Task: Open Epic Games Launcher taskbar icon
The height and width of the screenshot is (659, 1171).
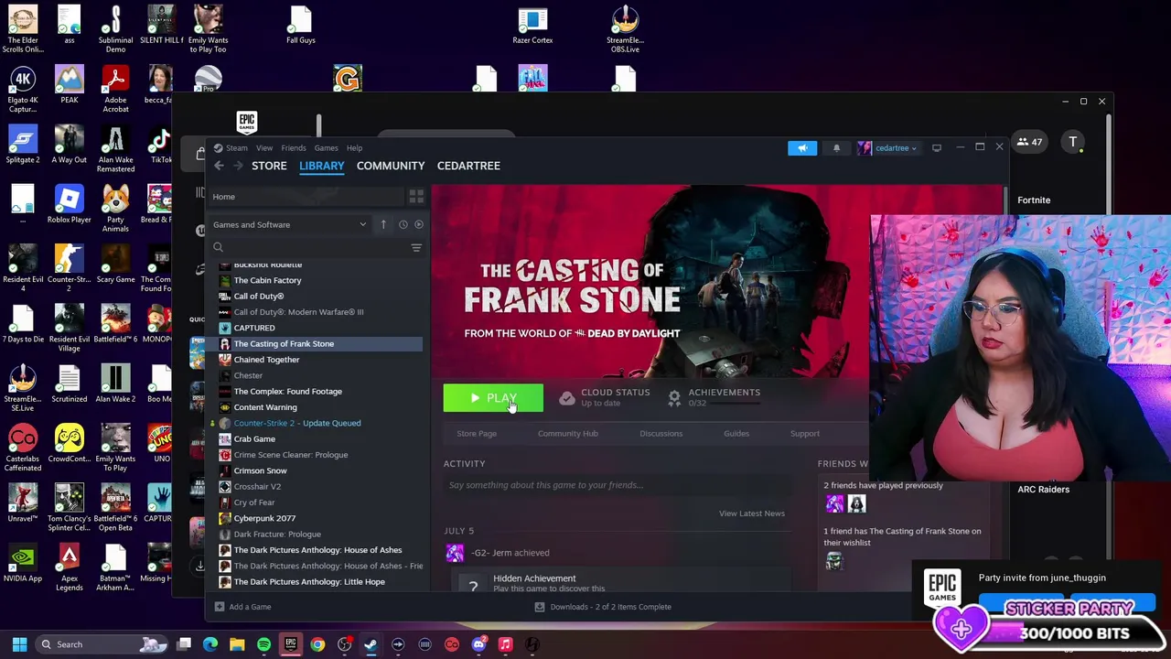Action: 291,644
